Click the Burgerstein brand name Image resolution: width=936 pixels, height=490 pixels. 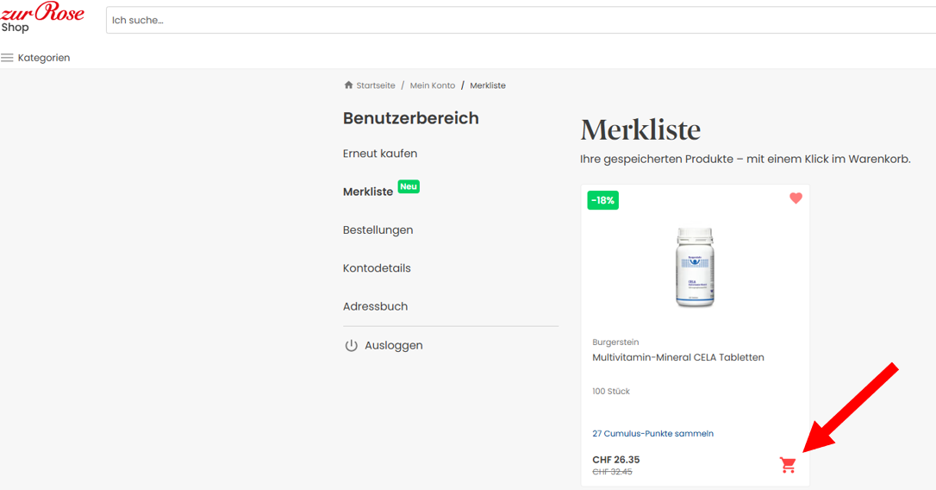click(x=615, y=342)
